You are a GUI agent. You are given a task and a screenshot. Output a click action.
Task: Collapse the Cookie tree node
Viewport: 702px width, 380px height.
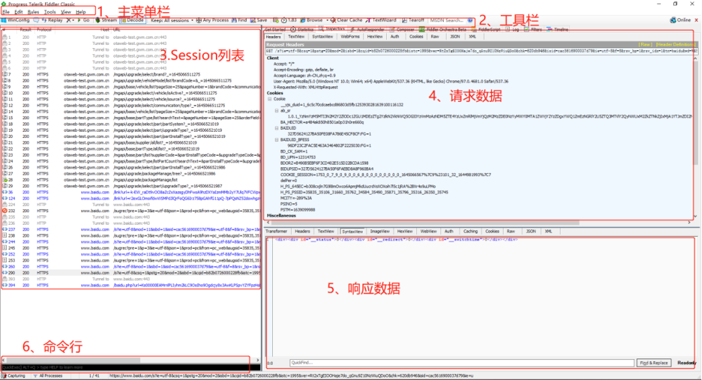270,99
